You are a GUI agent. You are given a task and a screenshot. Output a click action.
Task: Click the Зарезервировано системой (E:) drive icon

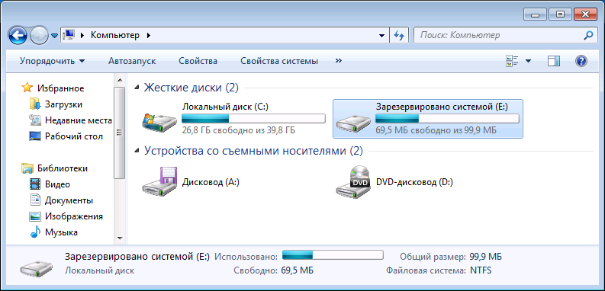[x=353, y=123]
